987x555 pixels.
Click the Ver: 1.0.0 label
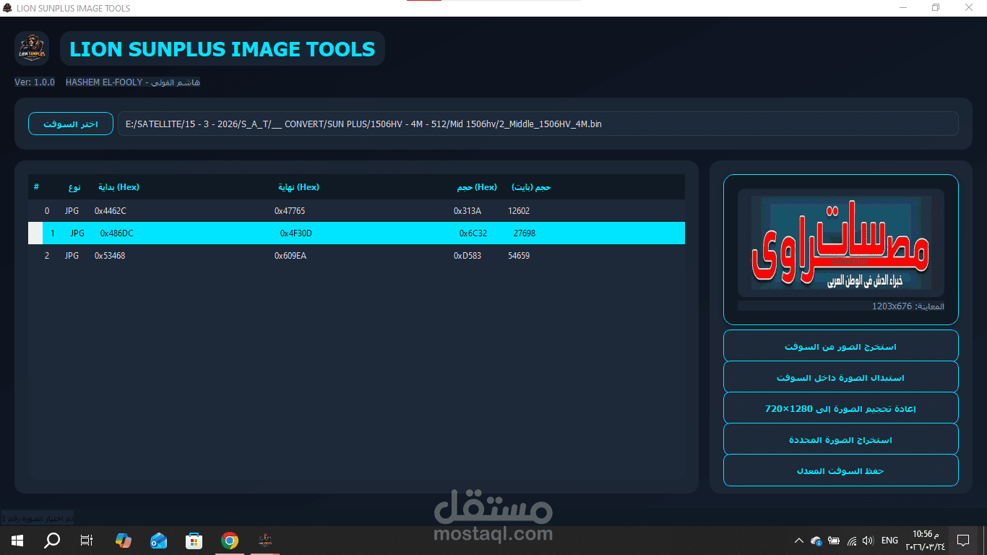tap(35, 82)
